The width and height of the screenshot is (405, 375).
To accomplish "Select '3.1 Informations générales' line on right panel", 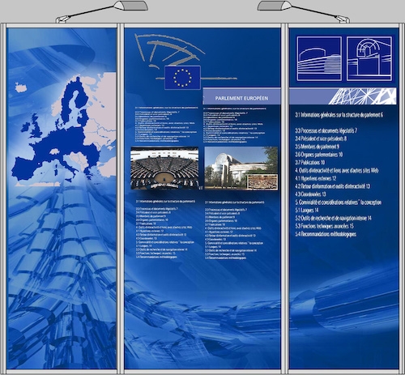I will 339,115.
